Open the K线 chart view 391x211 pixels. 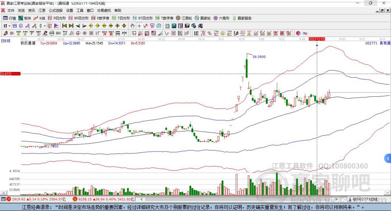(39, 18)
